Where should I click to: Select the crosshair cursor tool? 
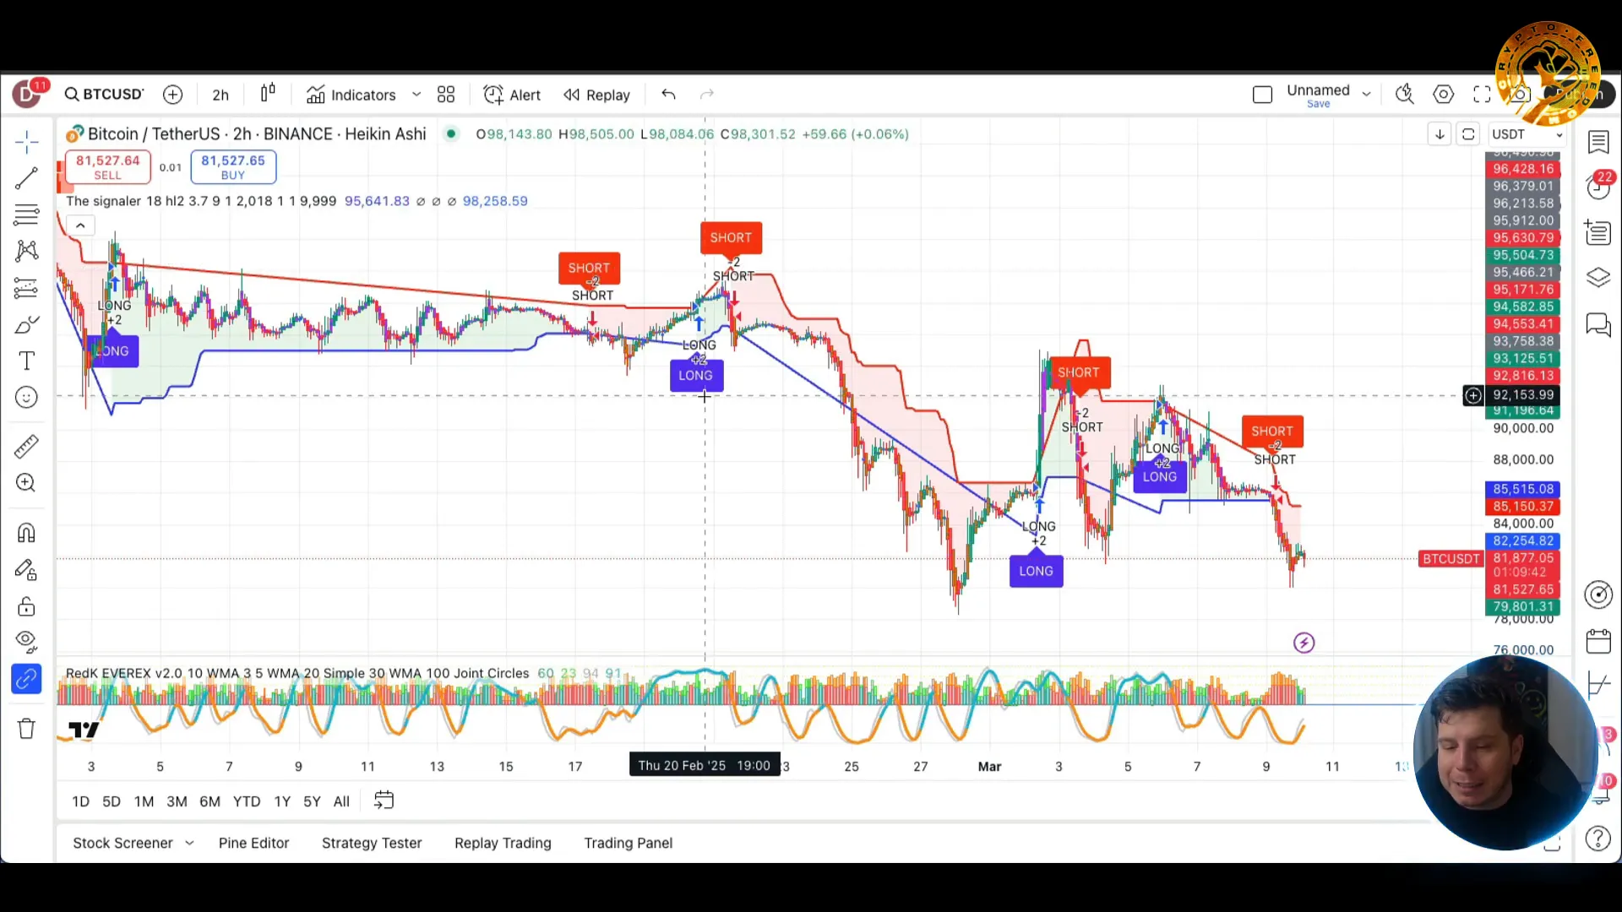pos(26,141)
